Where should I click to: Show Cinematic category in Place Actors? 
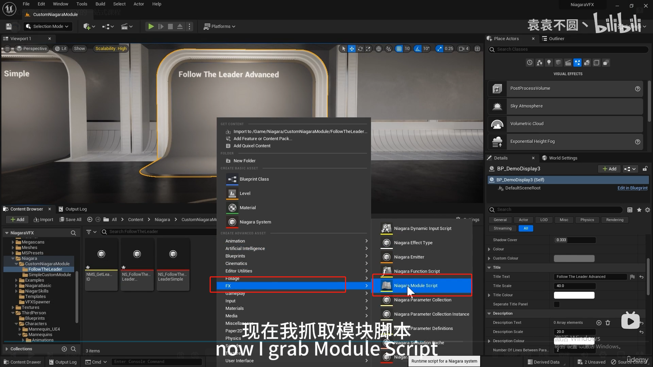tap(568, 63)
